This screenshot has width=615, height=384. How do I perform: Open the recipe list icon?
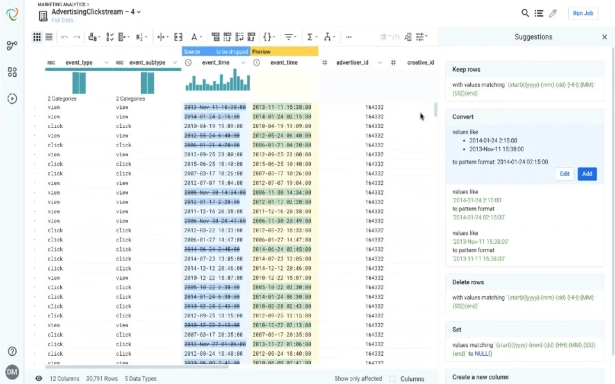539,13
